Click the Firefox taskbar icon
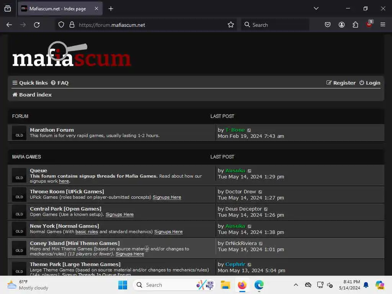The height and width of the screenshot is (294, 392). point(242,285)
